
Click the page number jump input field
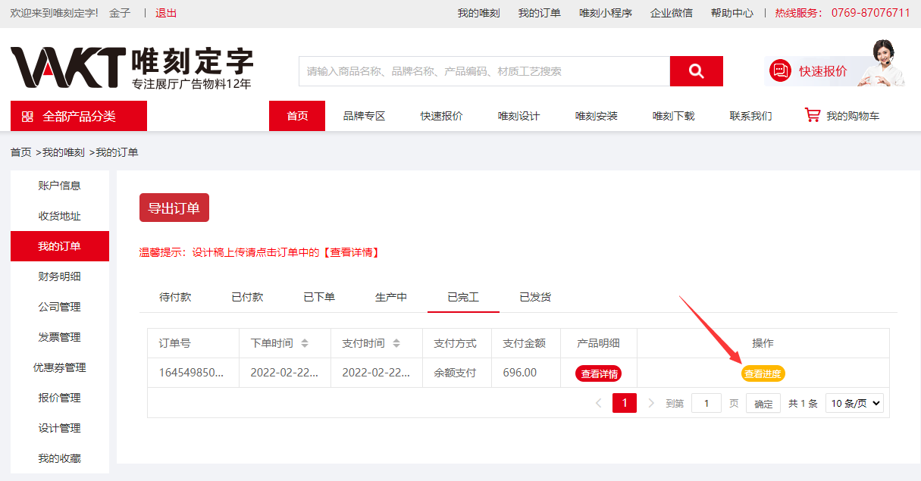click(x=706, y=403)
